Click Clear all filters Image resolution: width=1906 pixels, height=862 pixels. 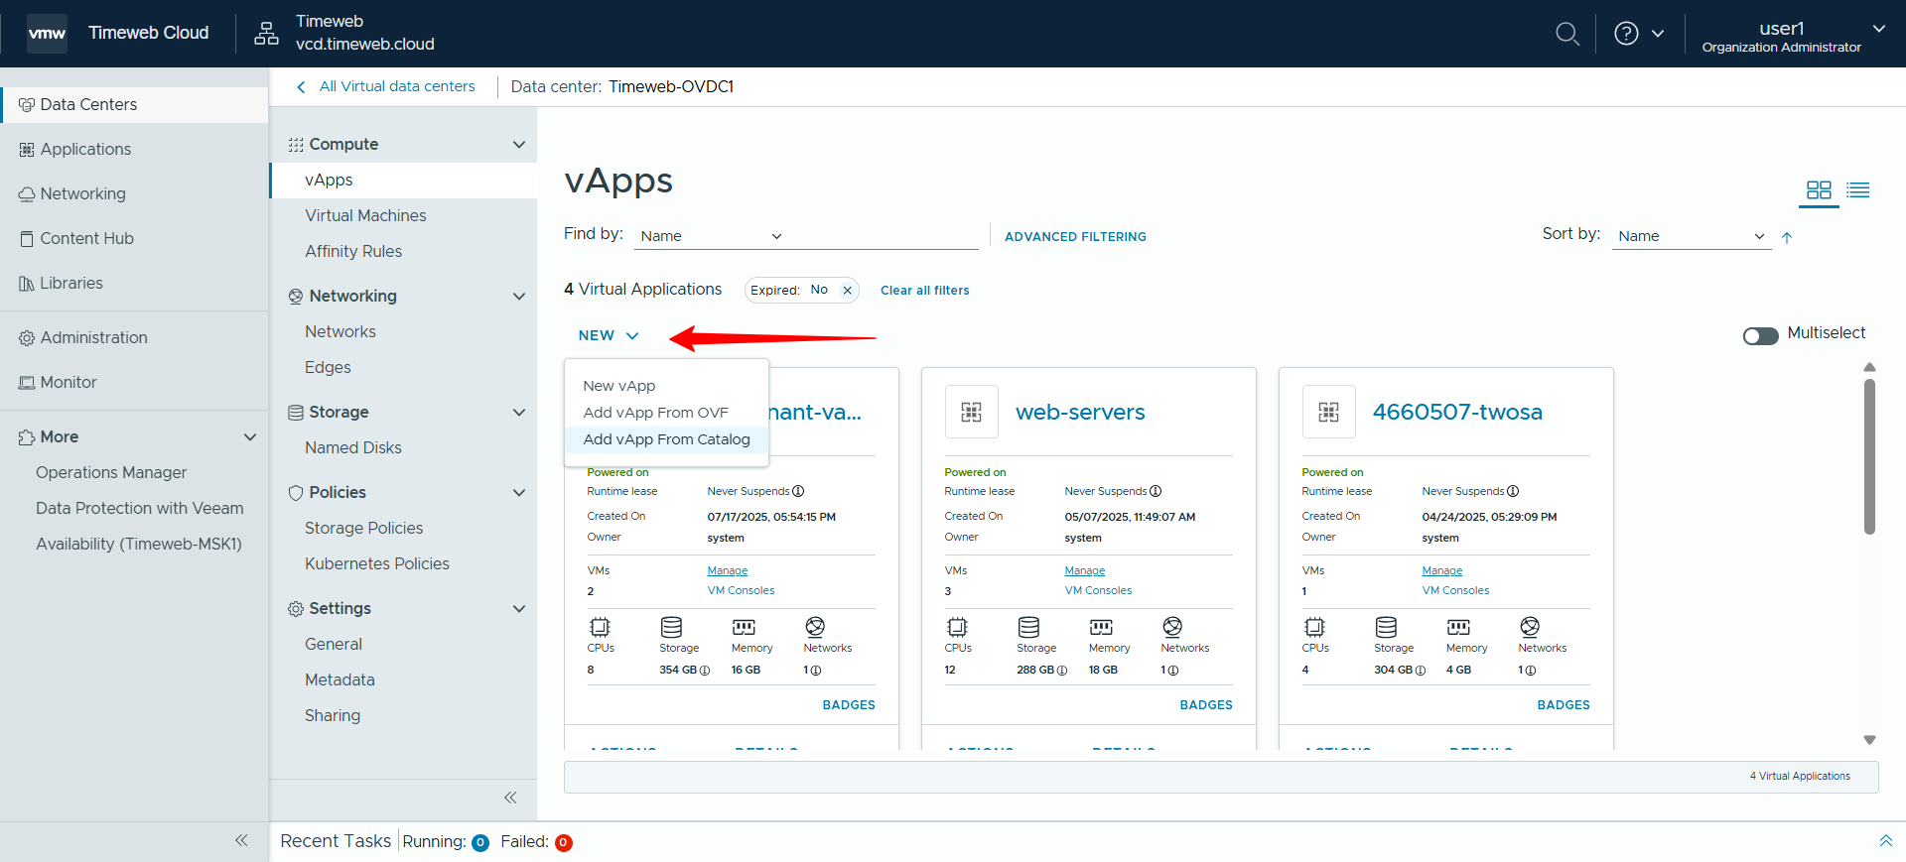pos(924,291)
